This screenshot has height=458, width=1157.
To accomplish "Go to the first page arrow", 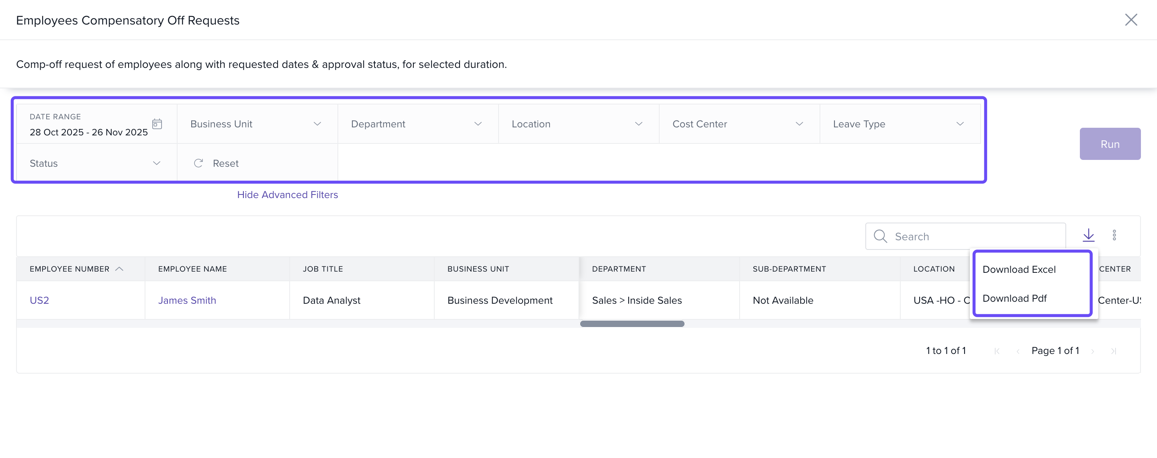I will tap(997, 351).
